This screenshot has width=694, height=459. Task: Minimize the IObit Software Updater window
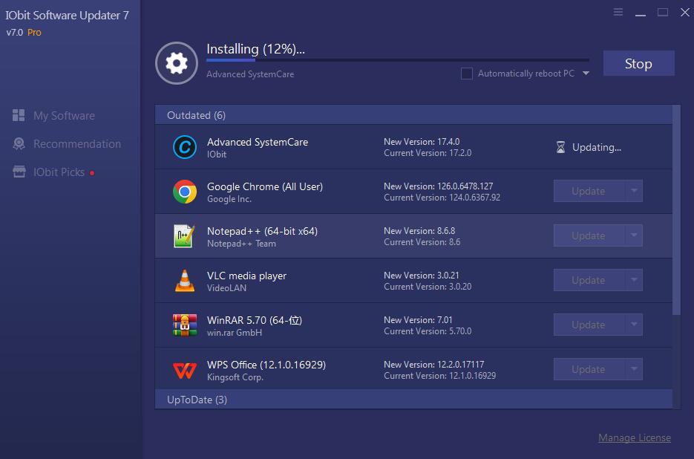click(641, 15)
